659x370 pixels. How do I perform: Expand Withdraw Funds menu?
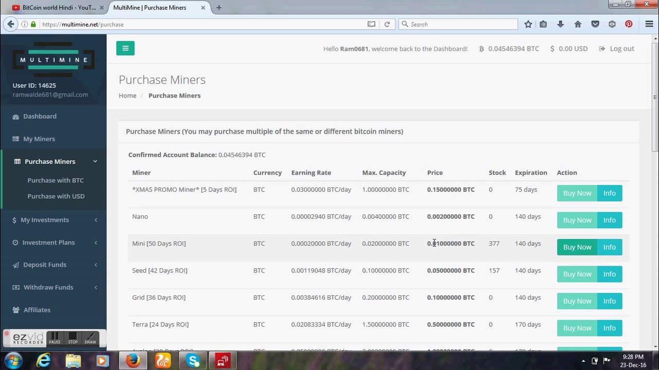pos(53,287)
